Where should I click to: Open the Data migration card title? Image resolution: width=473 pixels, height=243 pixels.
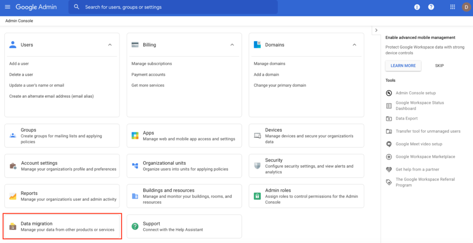[x=36, y=224]
